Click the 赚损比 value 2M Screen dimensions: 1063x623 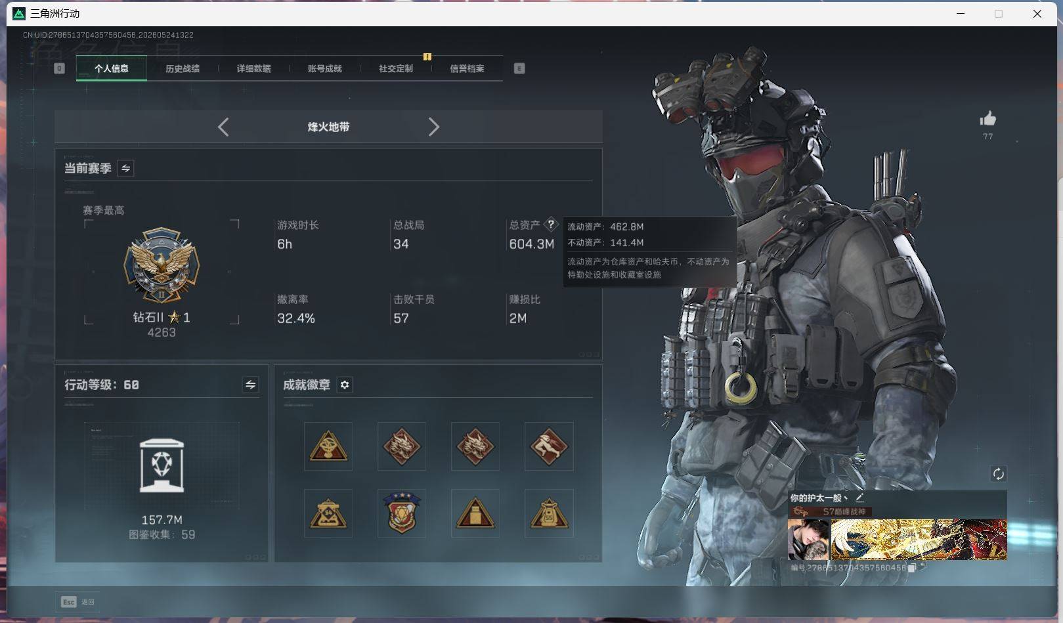coord(518,318)
